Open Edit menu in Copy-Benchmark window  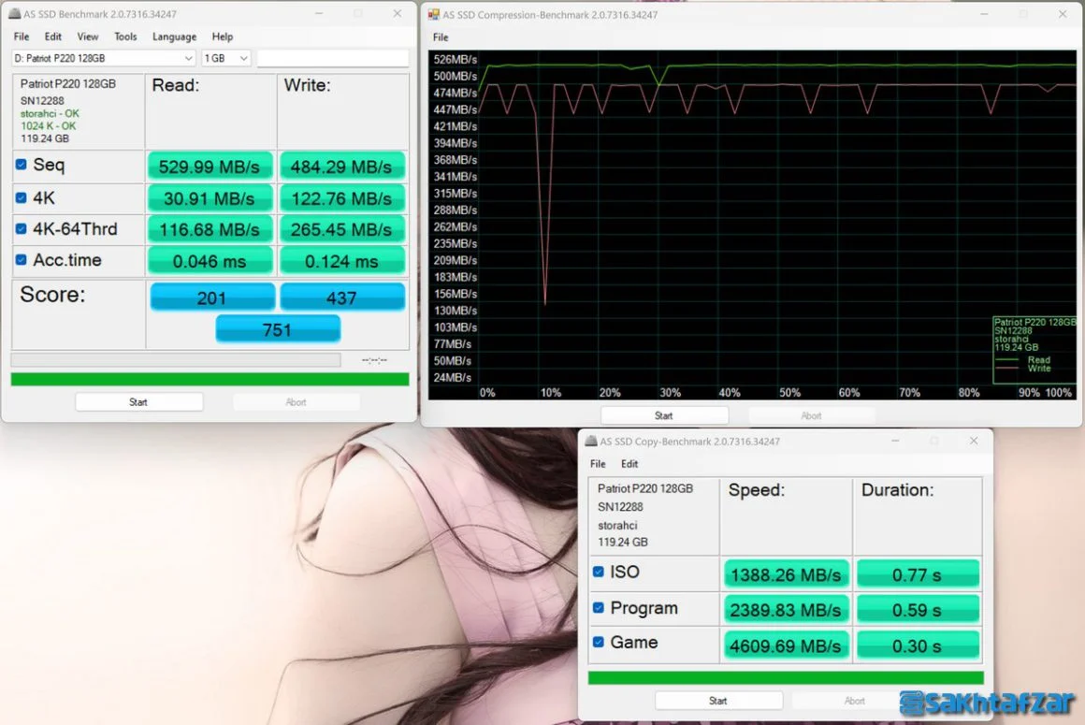(x=629, y=463)
